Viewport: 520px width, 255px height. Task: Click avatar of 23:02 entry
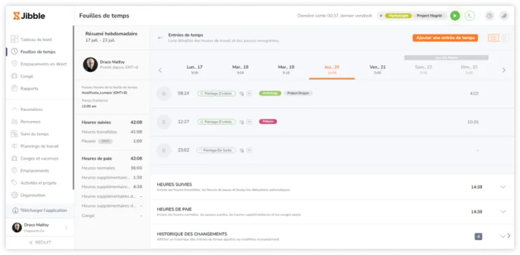(x=164, y=150)
